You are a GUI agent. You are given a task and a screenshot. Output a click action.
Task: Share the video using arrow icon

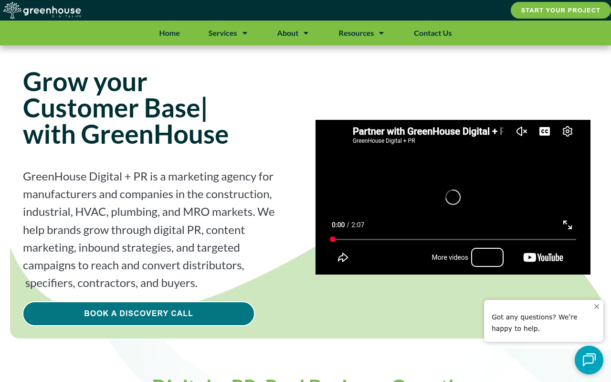pos(343,257)
